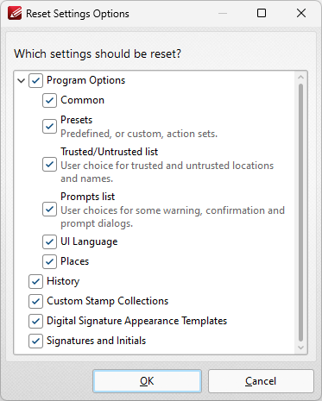
Task: Select the Signatures and Initials label
Action: pyautogui.click(x=96, y=341)
